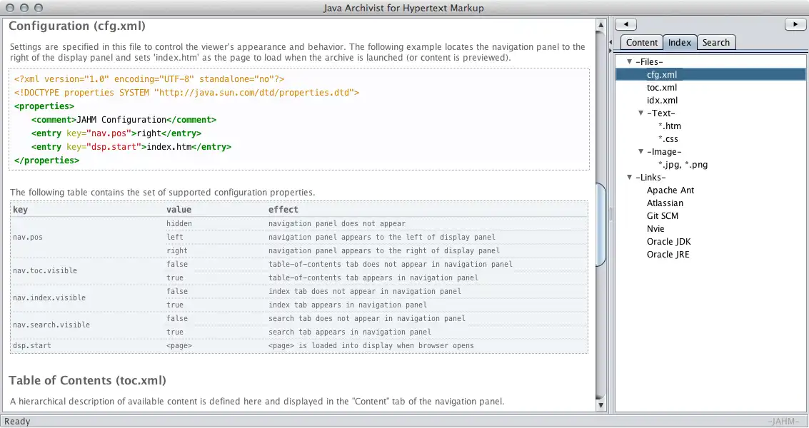Click the forward navigation arrow button

pyautogui.click(x=795, y=24)
